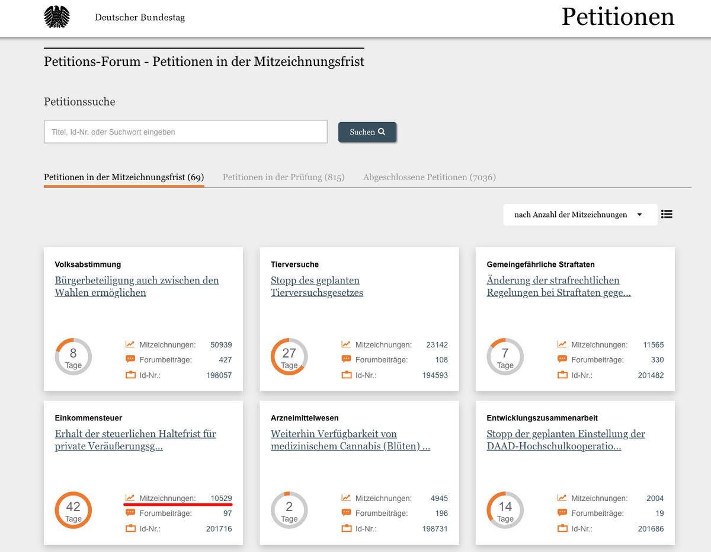
Task: Click the Id-Nr. value 201482
Action: coord(651,375)
